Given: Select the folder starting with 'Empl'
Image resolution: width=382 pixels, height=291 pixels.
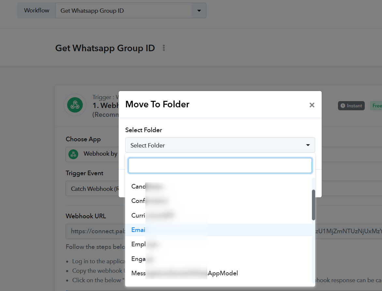Looking at the screenshot, I should pos(218,244).
